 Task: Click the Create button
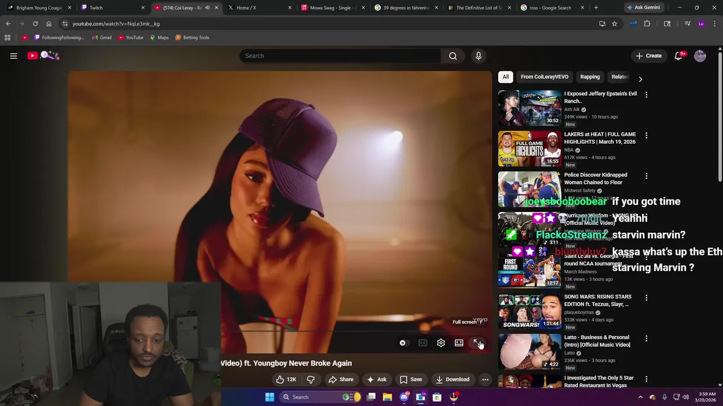[648, 56]
